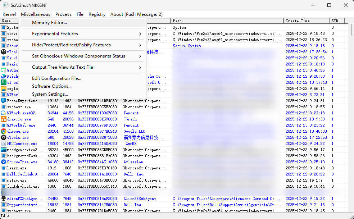Viewport: 354px width, 219px height.
Task: Click the PhoneExperience process icon
Action: (x=4, y=101)
